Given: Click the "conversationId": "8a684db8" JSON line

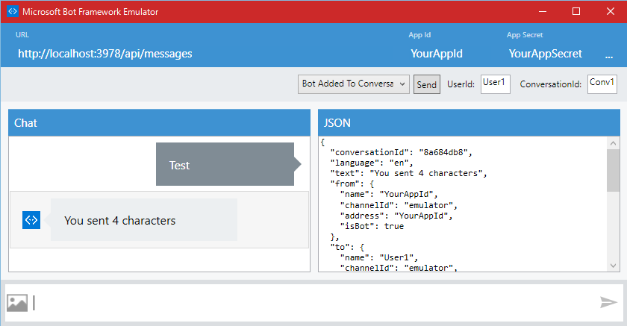Looking at the screenshot, I should click(x=401, y=152).
